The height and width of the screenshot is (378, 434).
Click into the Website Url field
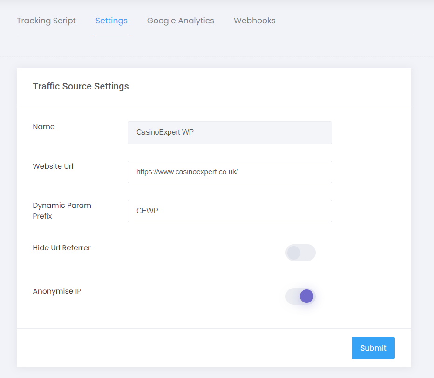(x=230, y=172)
